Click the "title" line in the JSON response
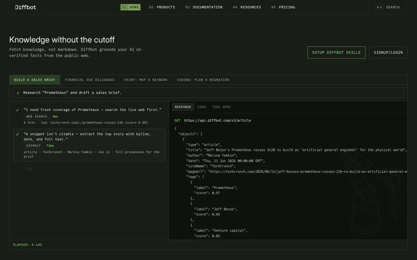The image size is (417, 260). point(297,150)
